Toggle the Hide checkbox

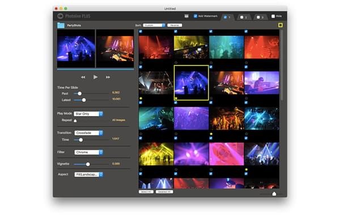pos(273,16)
